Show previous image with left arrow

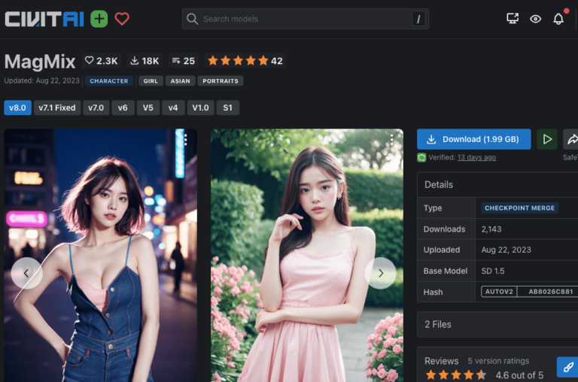(26, 273)
